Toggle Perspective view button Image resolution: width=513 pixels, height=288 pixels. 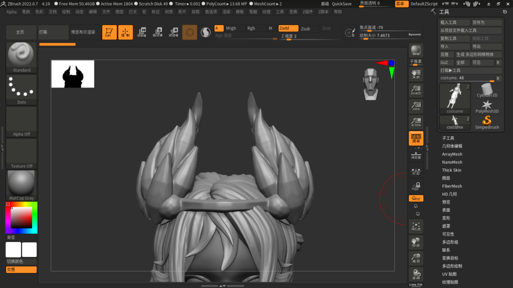[416, 138]
